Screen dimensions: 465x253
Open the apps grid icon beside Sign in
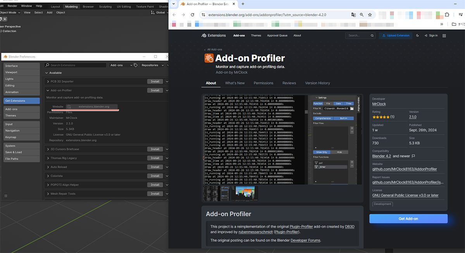[x=444, y=36]
